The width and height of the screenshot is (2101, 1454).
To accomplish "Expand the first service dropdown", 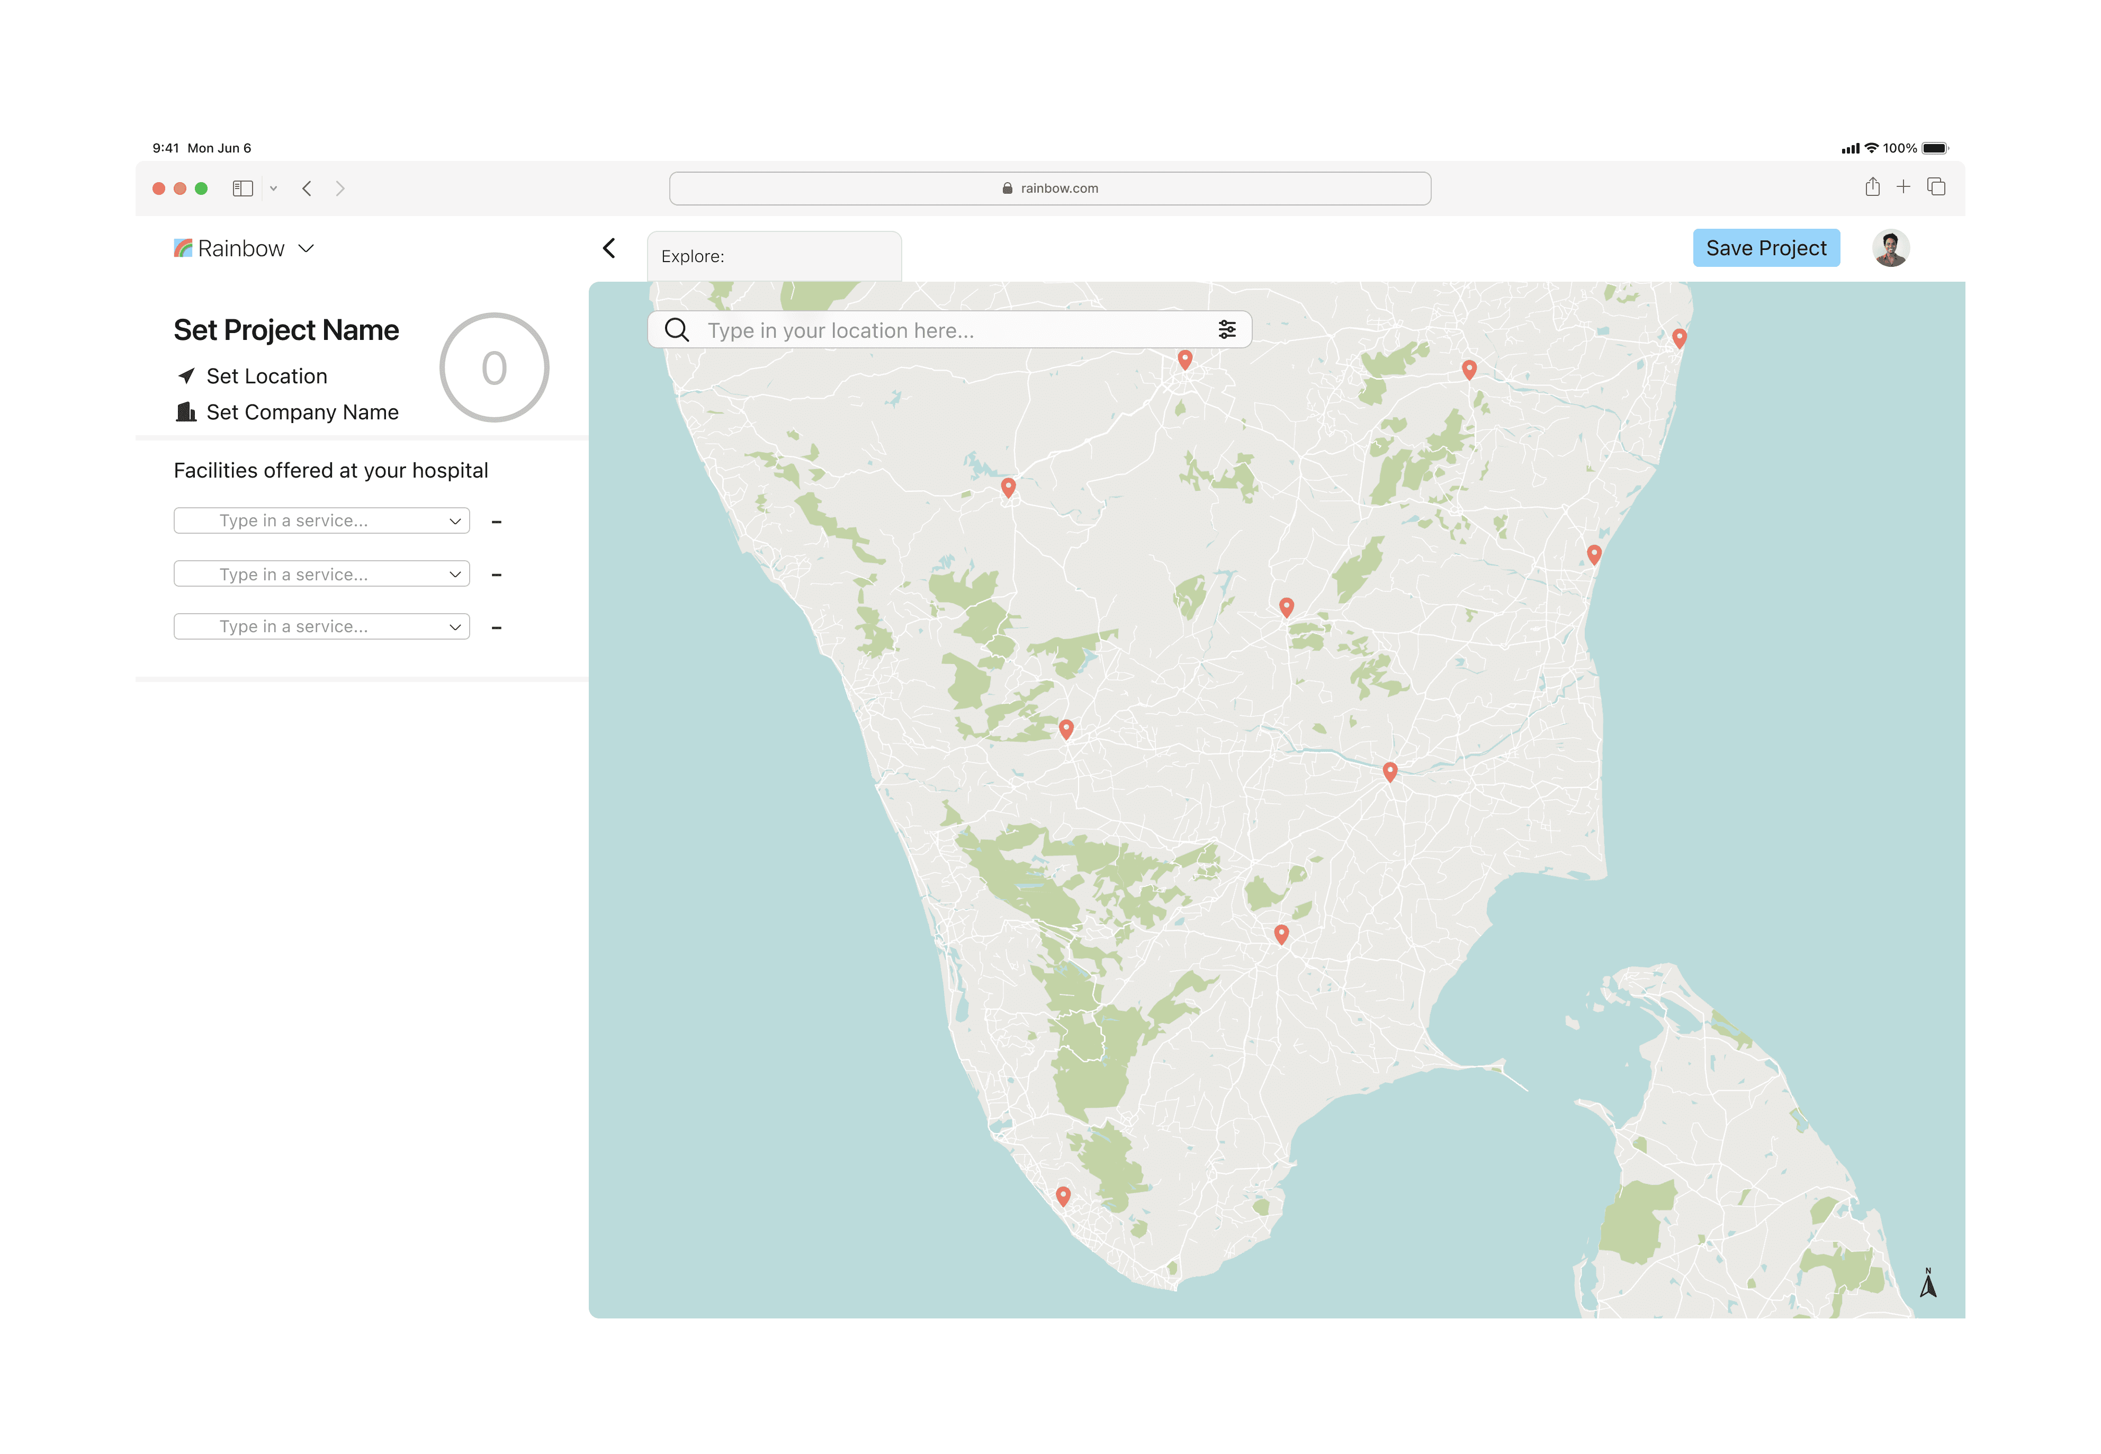I will (455, 521).
